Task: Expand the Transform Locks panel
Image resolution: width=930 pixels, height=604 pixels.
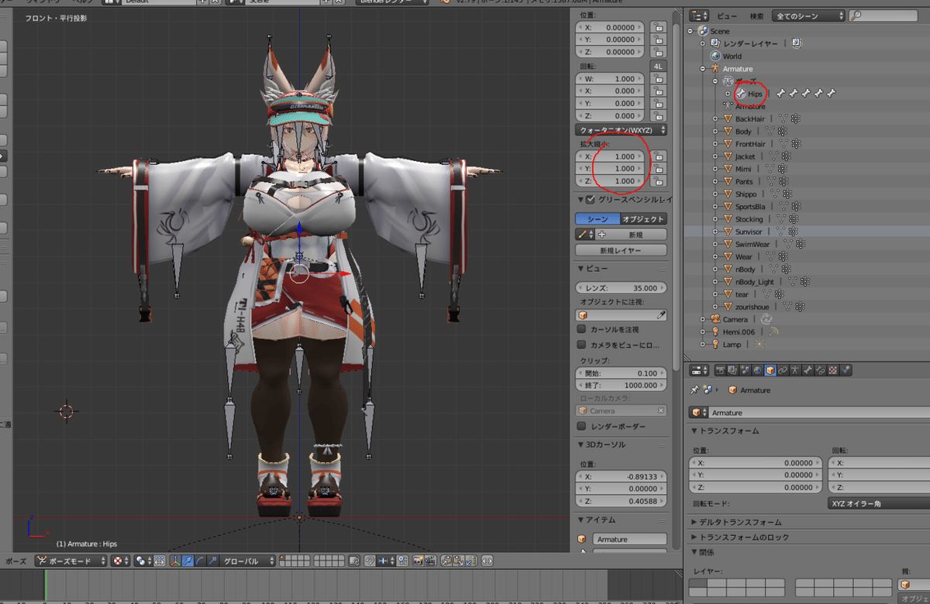Action: click(741, 537)
